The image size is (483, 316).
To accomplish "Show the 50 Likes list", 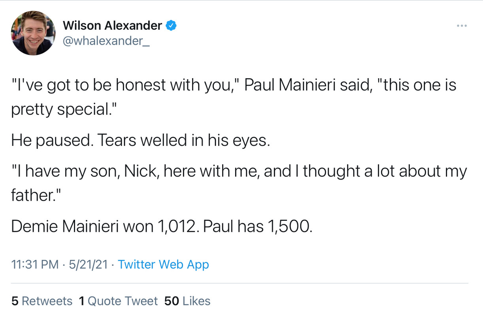I will click(187, 301).
